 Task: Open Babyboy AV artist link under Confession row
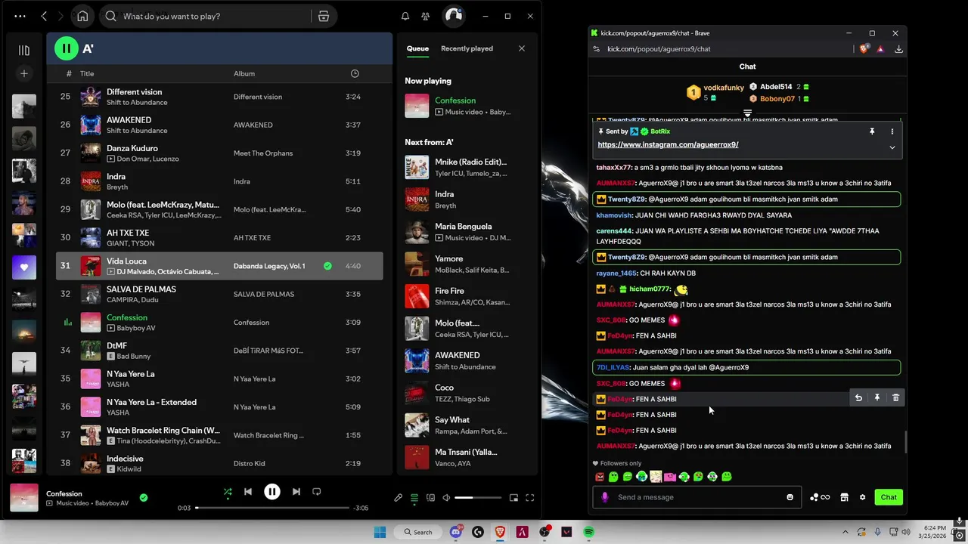(136, 328)
